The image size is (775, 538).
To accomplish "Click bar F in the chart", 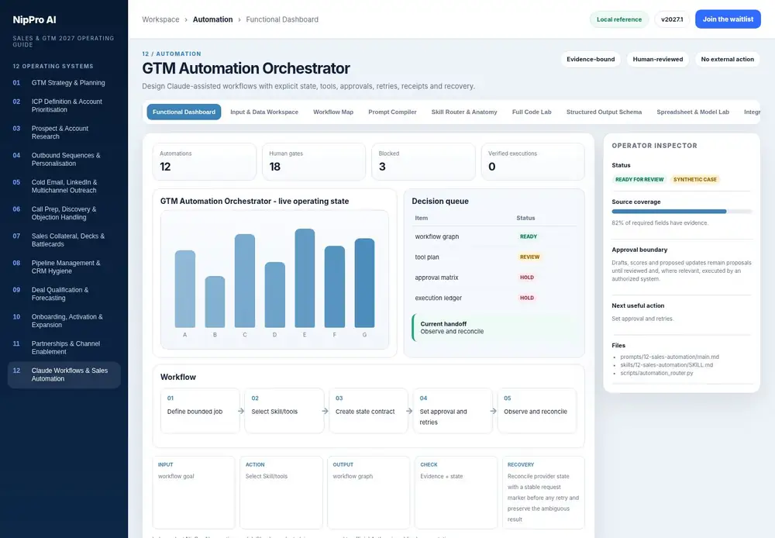I will tap(335, 287).
